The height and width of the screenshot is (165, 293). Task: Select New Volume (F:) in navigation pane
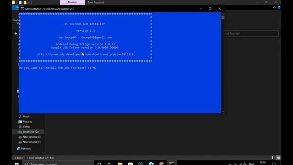32,142
